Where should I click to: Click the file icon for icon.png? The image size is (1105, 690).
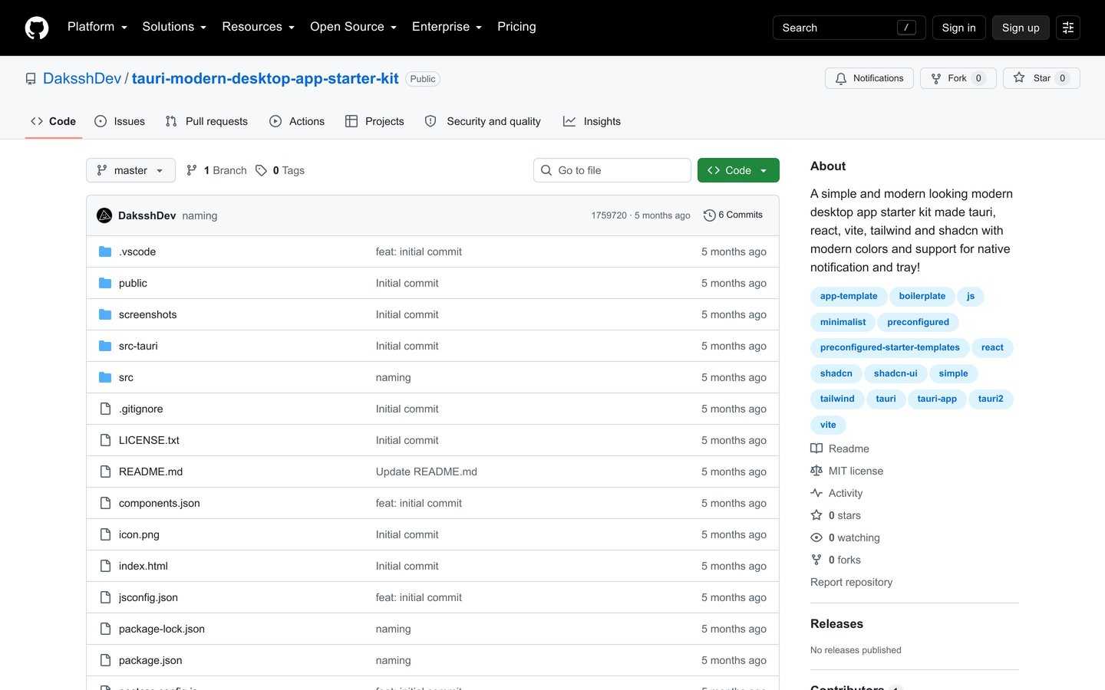point(105,534)
